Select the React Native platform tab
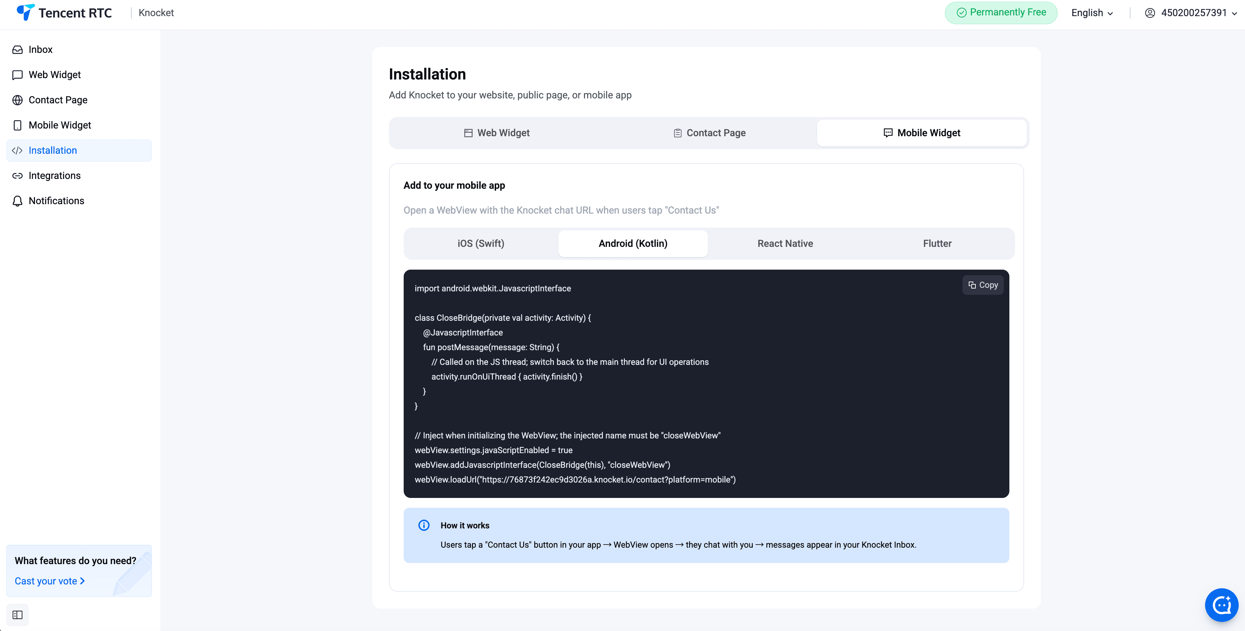Viewport: 1245px width, 631px height. 785,244
